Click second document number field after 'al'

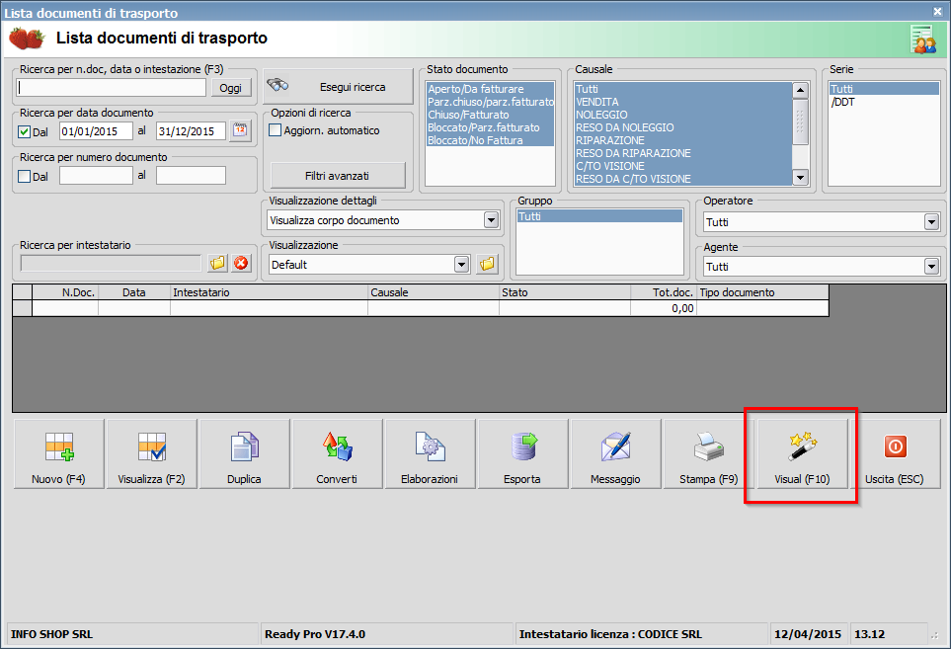tap(191, 176)
